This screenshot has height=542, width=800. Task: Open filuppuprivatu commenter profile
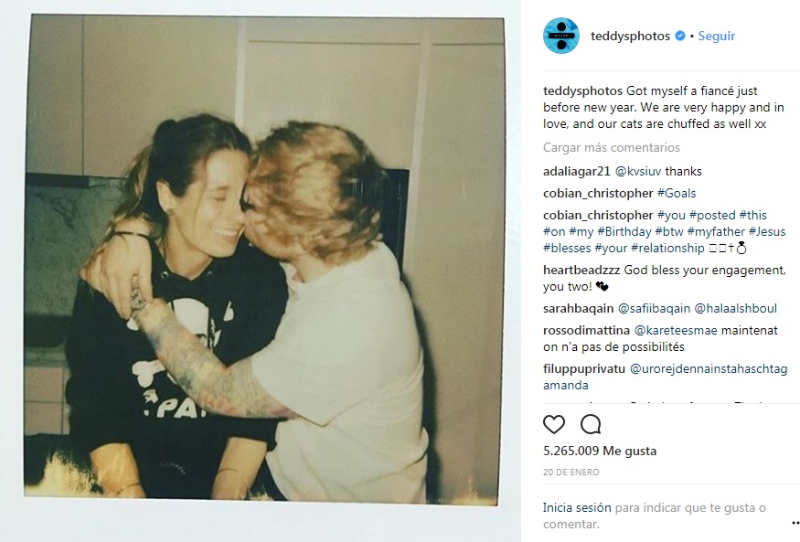[583, 368]
